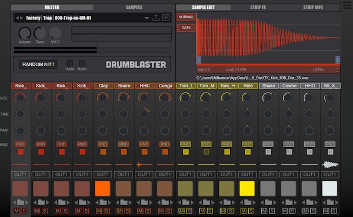Select the Snare strip header
The height and width of the screenshot is (217, 353).
coord(124,86)
